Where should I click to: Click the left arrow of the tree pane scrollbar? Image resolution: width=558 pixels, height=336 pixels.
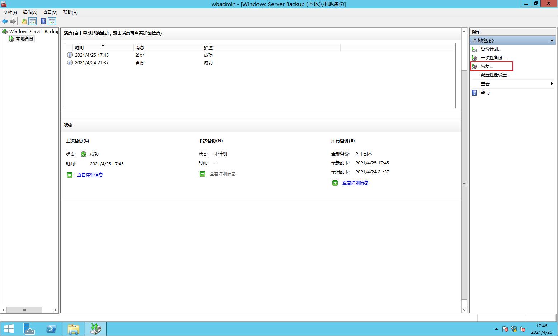point(4,310)
